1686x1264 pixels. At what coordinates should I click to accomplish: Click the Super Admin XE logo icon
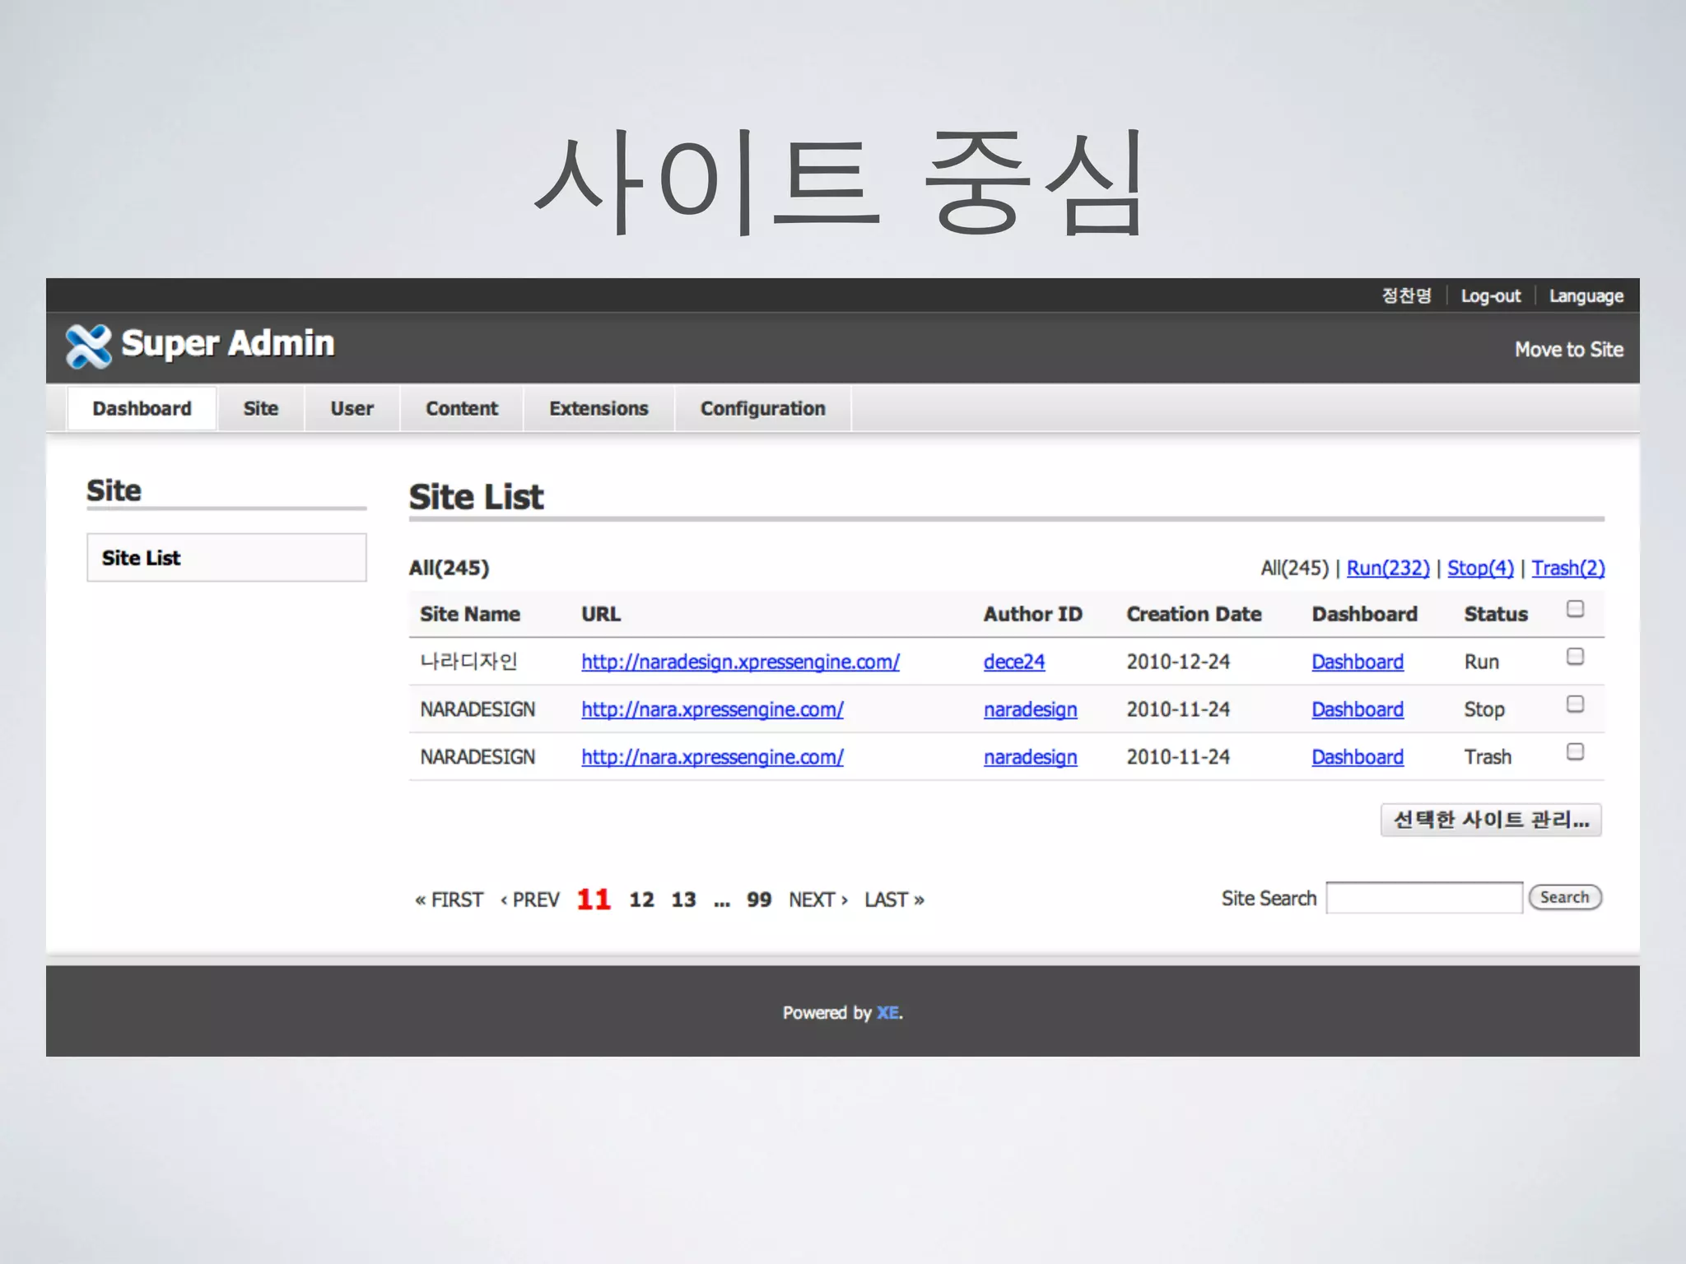pos(88,346)
